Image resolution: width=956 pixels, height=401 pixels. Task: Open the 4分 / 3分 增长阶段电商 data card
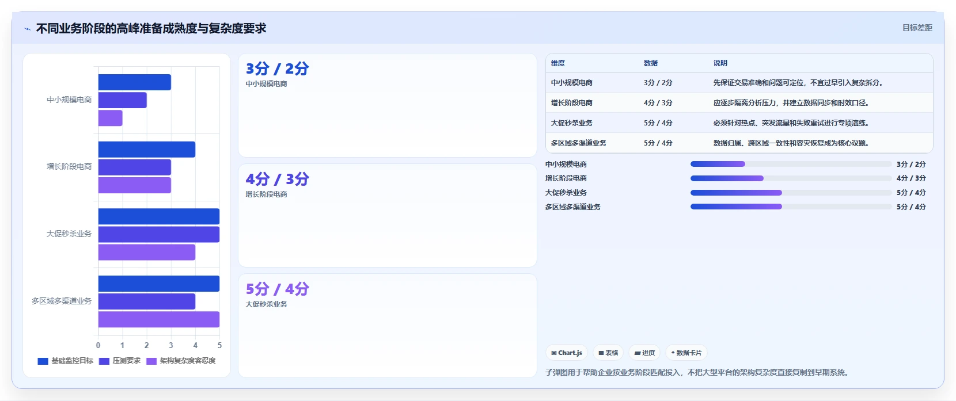tap(388, 216)
